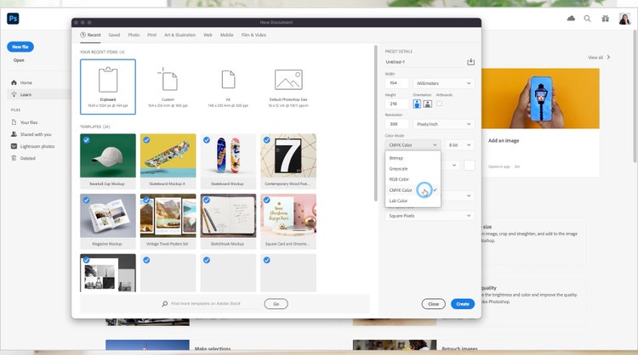Screen dimensions: 638x355
Task: Save the document preset with download icon
Action: (470, 61)
